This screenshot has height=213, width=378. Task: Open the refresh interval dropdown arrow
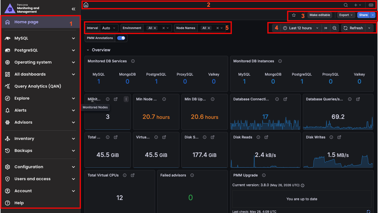pyautogui.click(x=369, y=28)
